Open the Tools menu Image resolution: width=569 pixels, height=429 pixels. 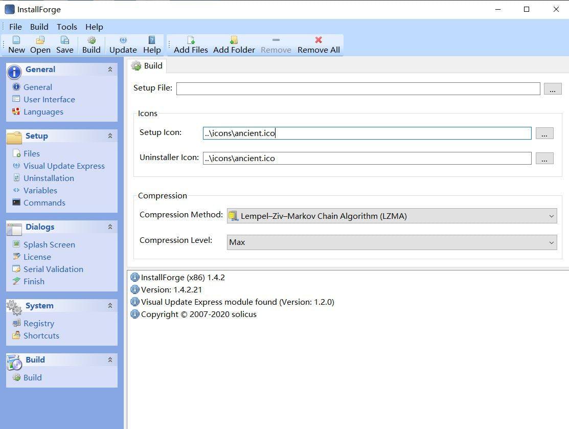(x=66, y=27)
